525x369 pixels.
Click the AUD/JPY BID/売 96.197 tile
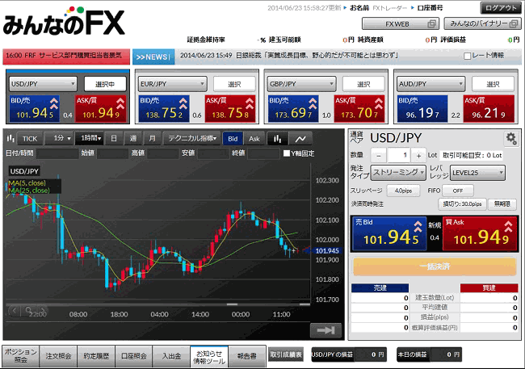click(x=422, y=108)
